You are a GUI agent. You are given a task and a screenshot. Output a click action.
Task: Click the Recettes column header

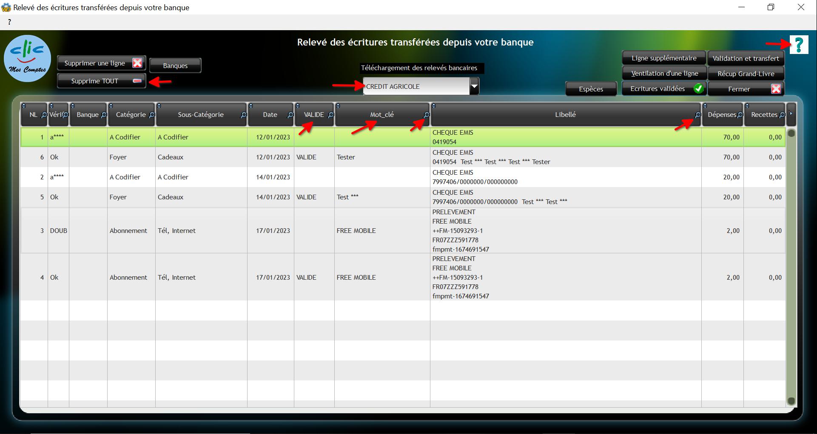click(x=764, y=115)
